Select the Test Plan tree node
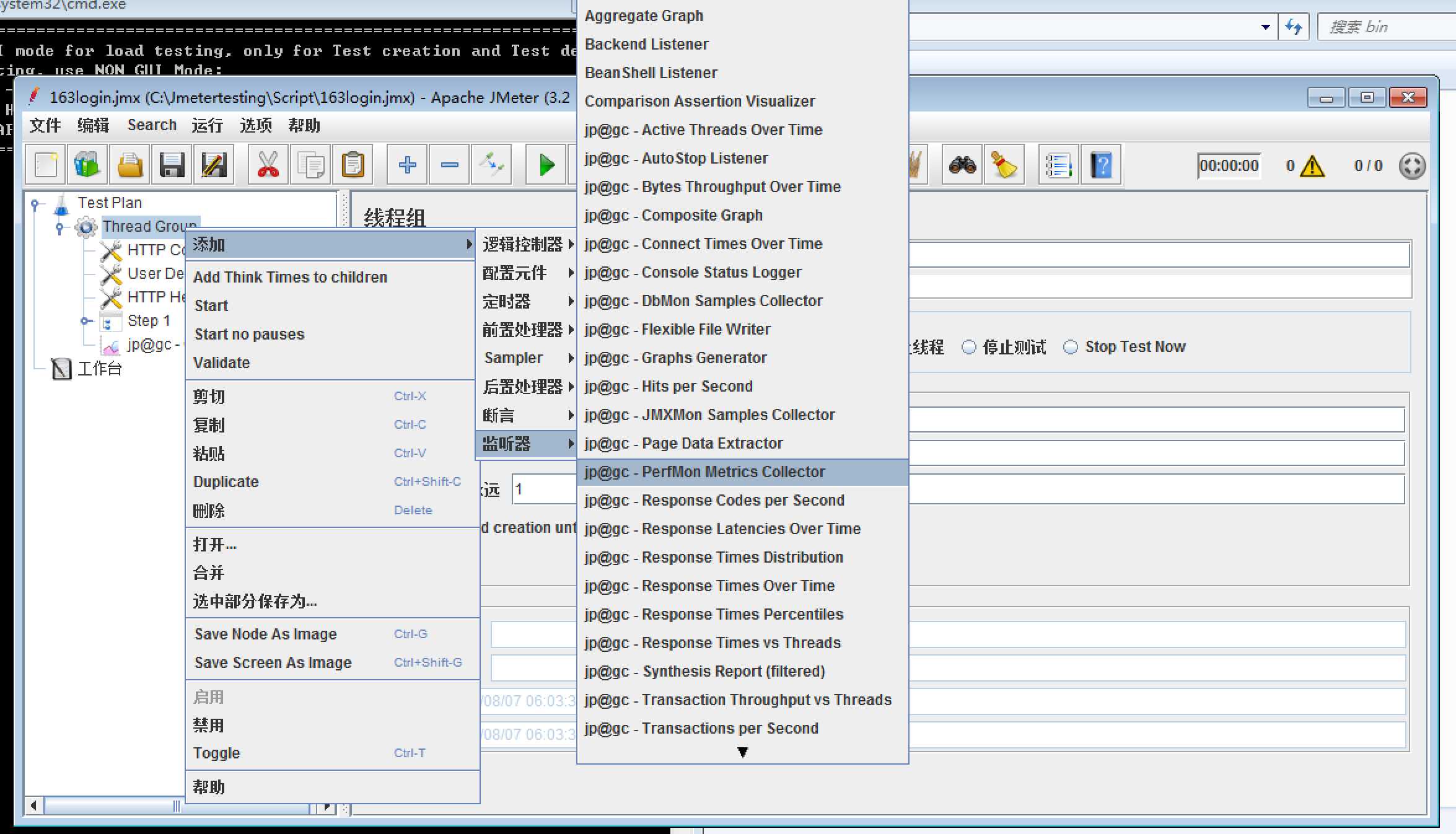This screenshot has width=1456, height=834. point(110,203)
